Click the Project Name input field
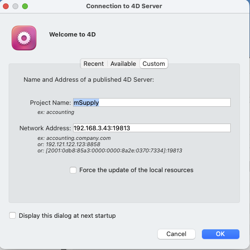 click(152, 102)
